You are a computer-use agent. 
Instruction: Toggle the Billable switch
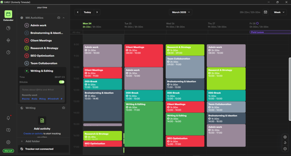pyautogui.click(x=62, y=82)
